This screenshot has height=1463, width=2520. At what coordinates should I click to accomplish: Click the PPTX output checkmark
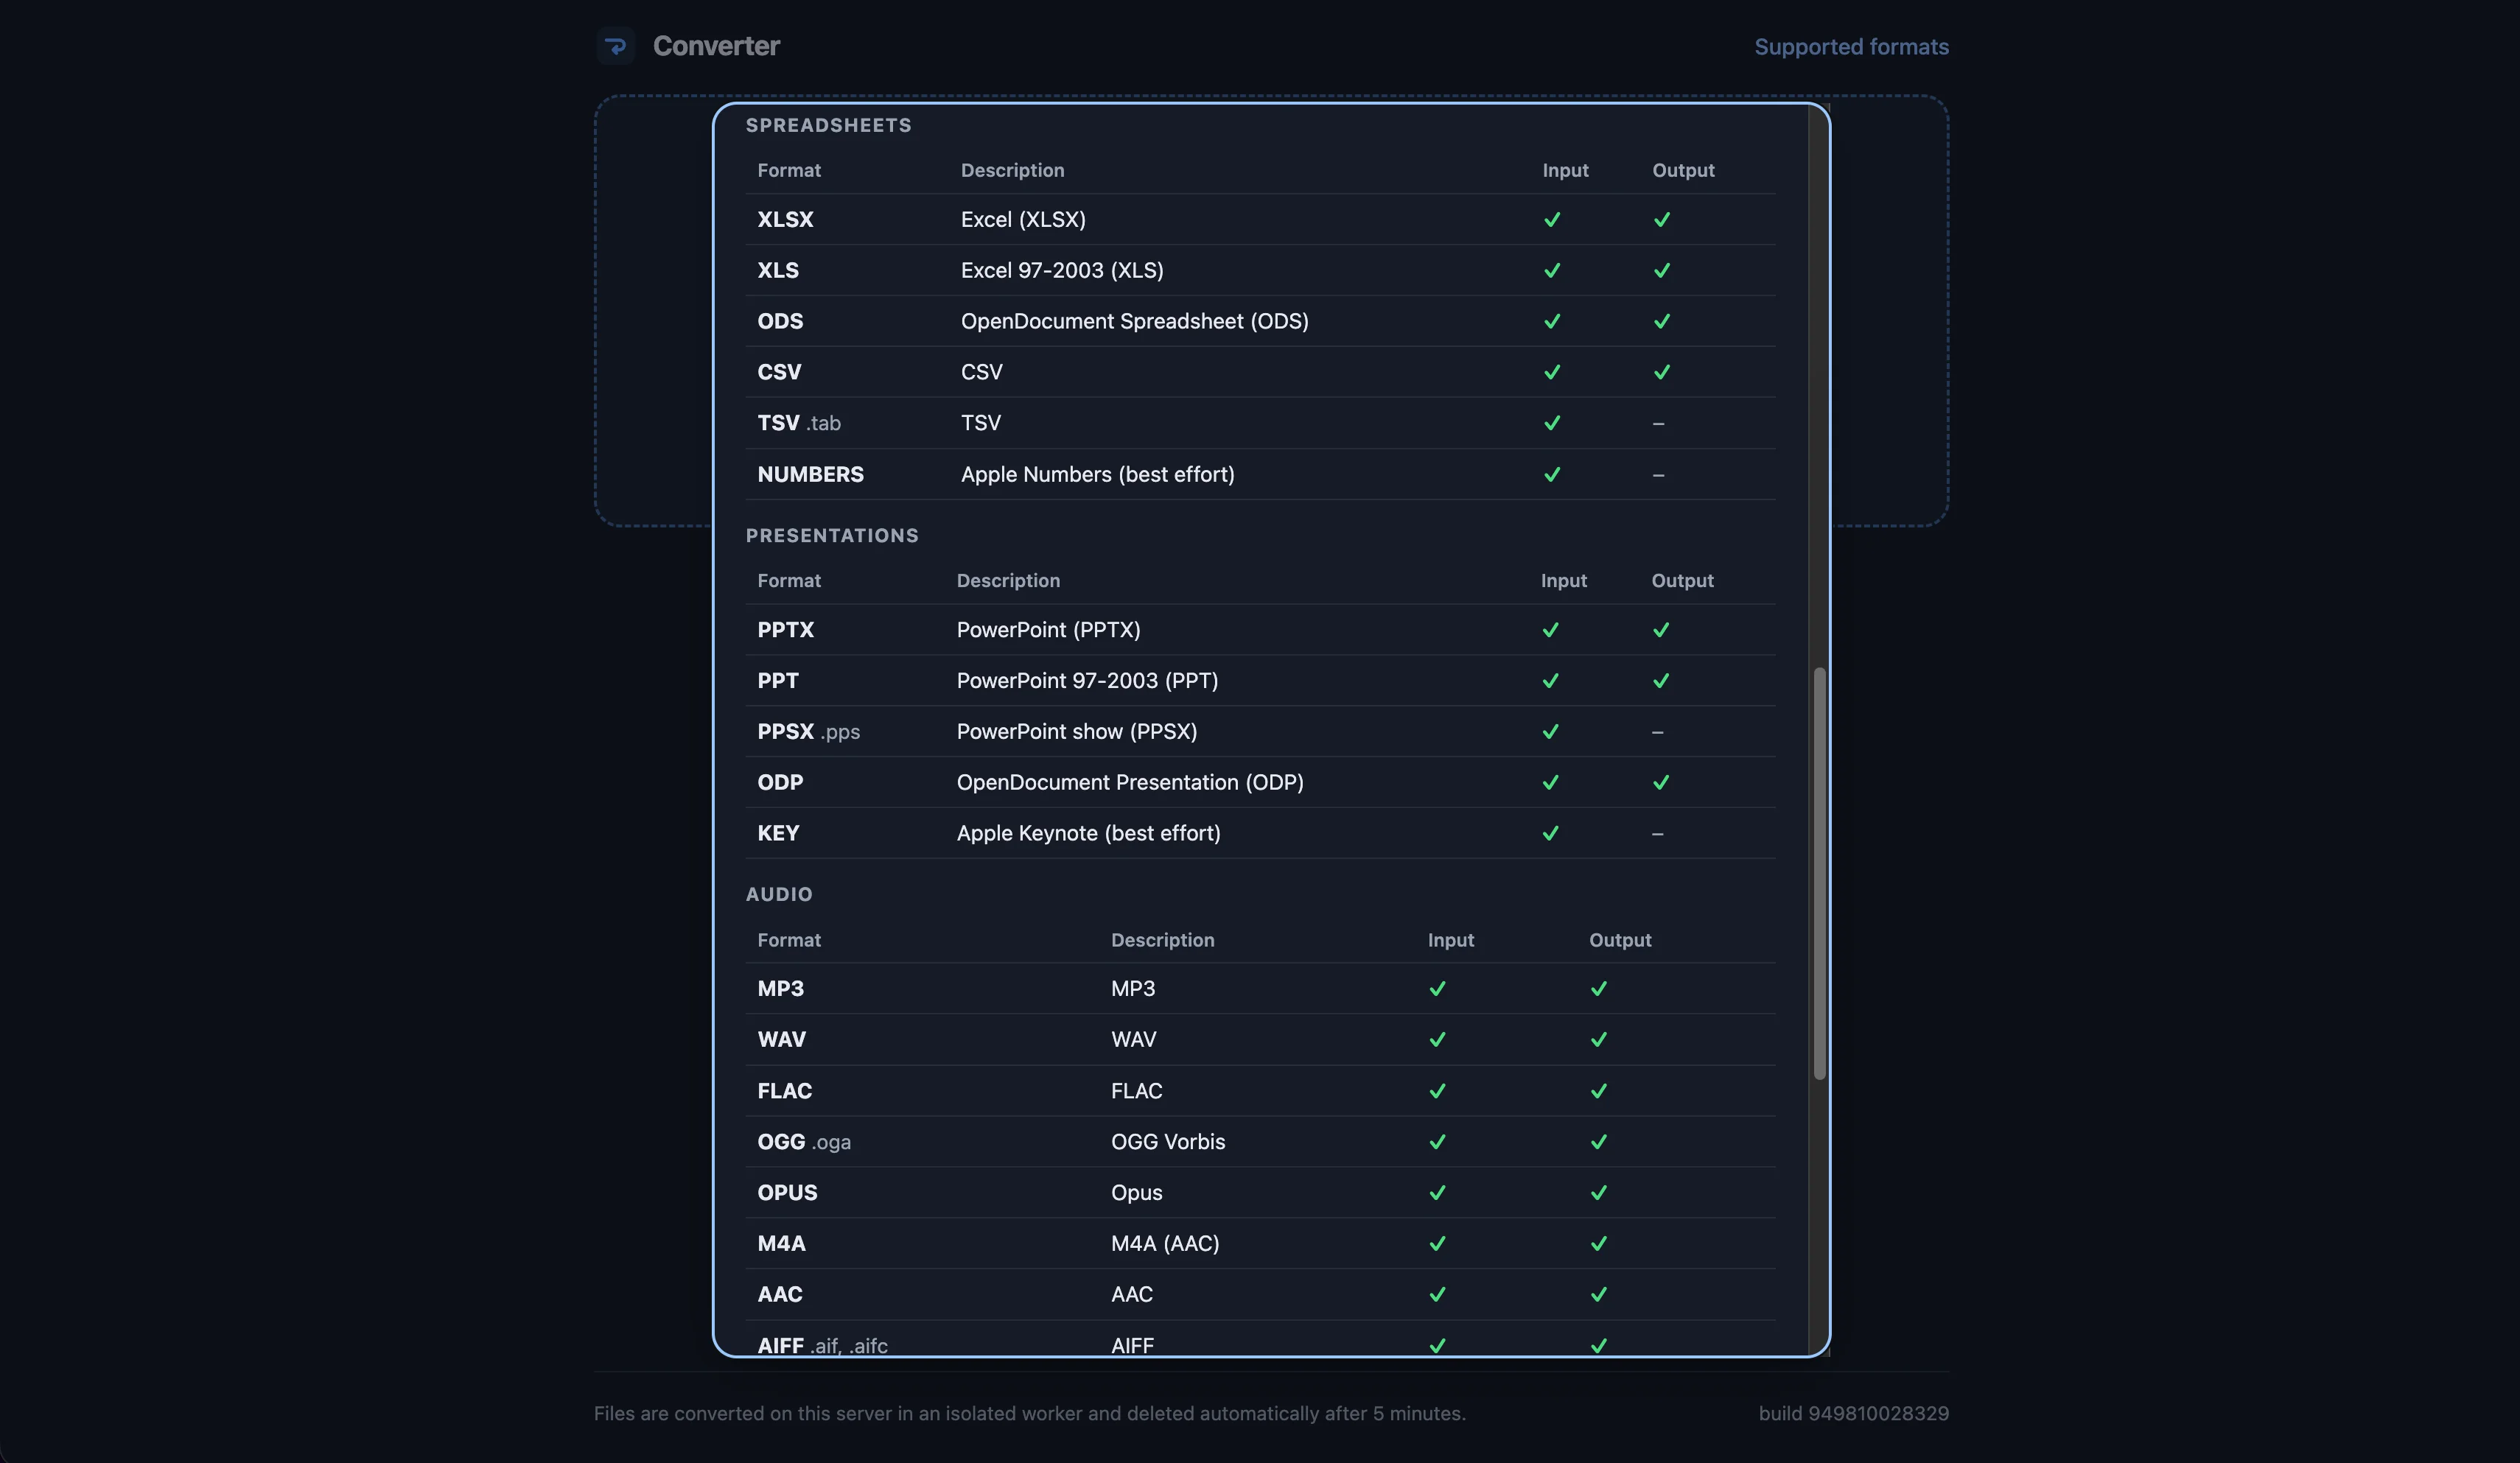click(1661, 630)
